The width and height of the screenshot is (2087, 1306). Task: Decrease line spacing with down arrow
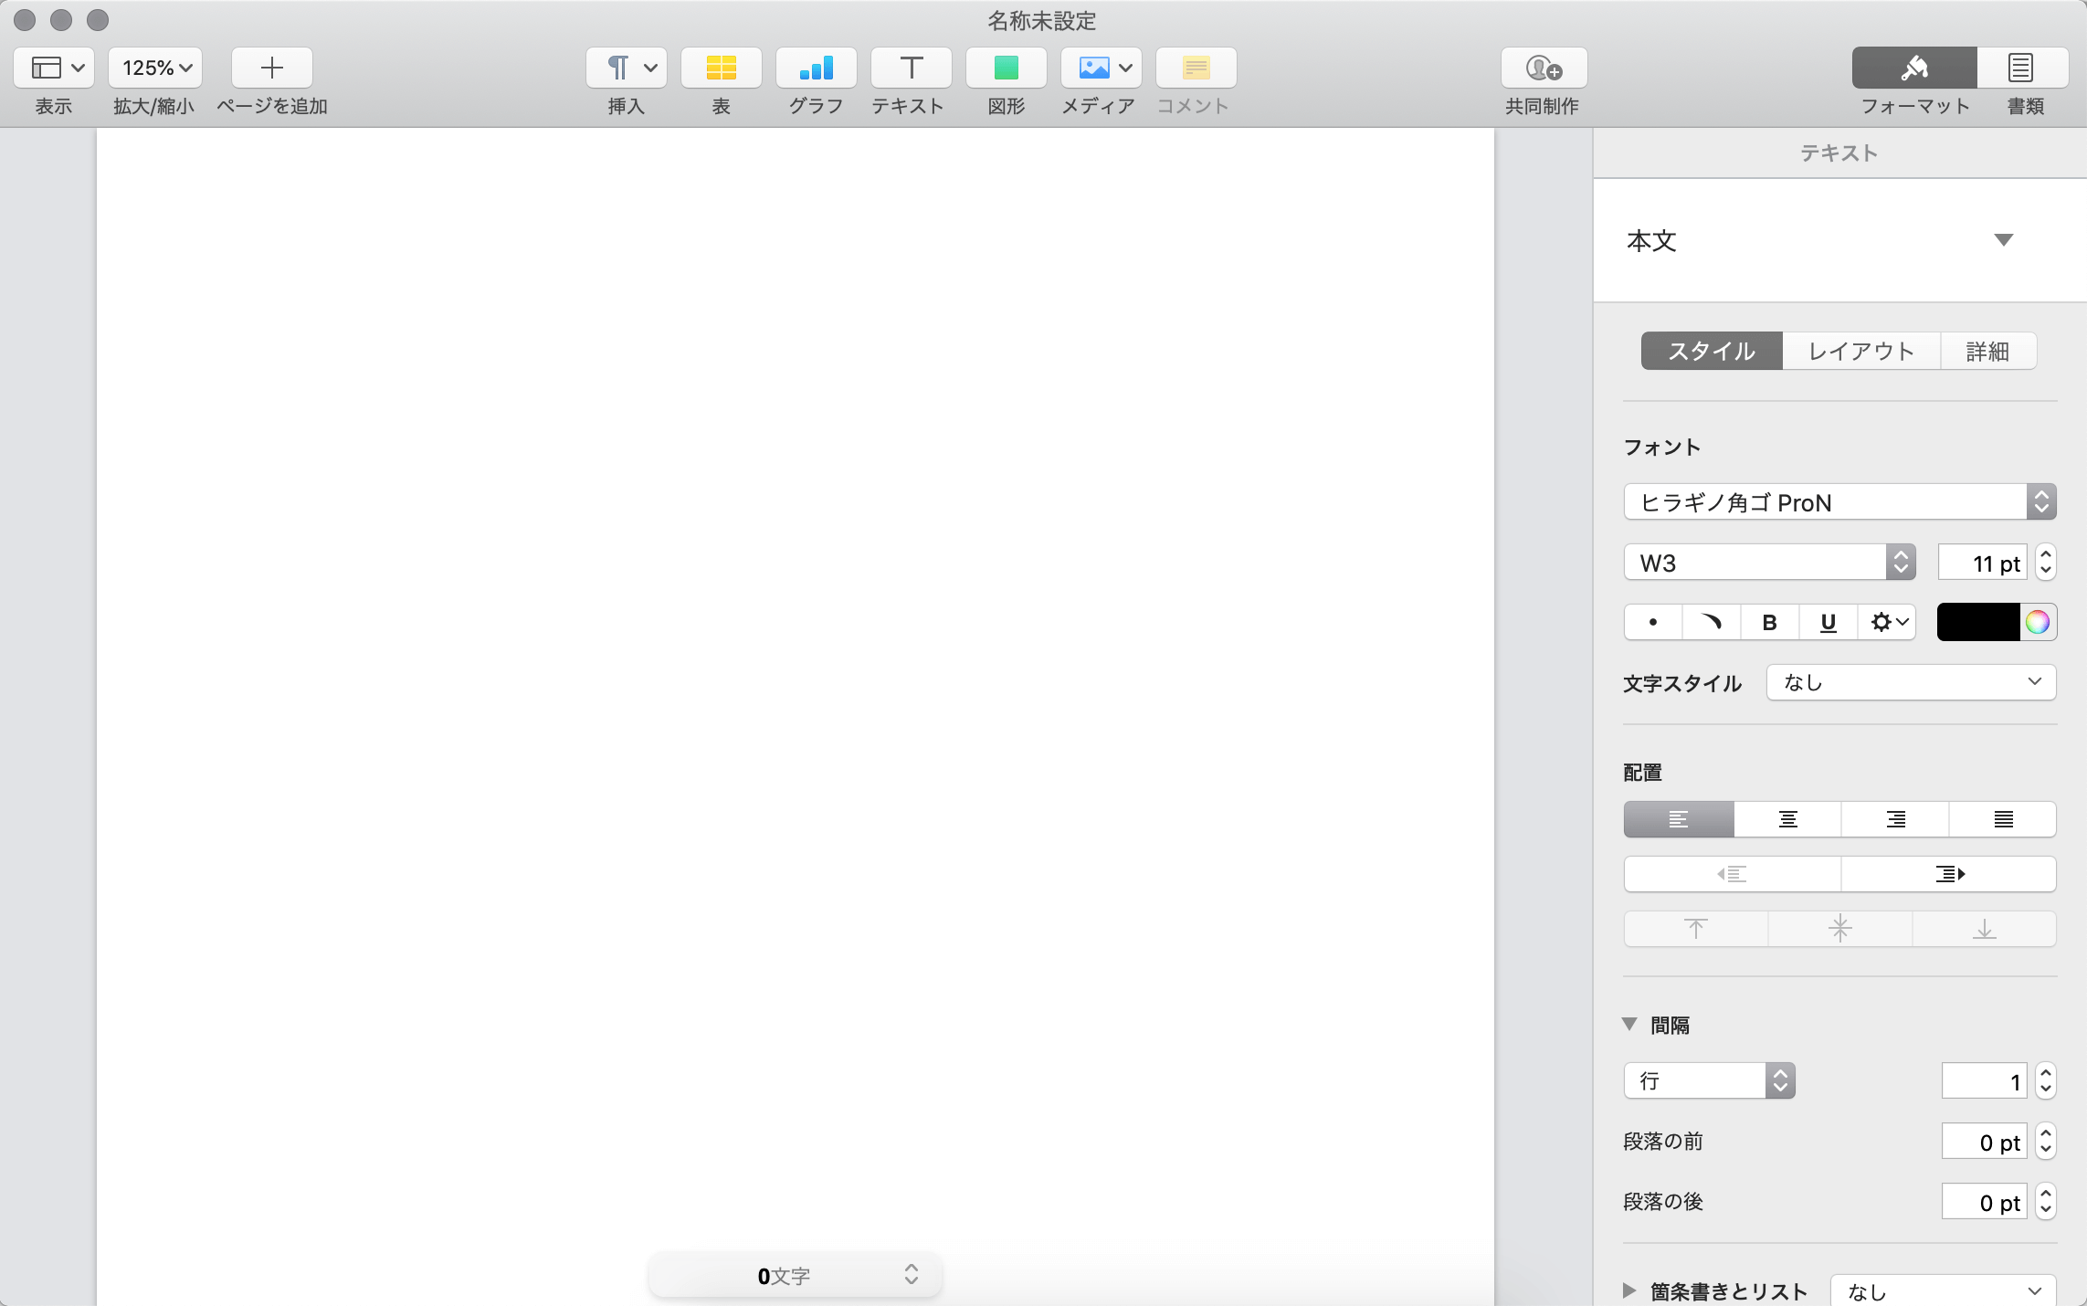(2046, 1090)
